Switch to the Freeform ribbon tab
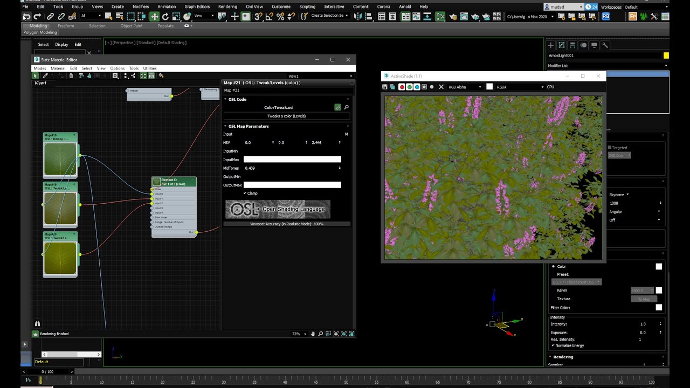Viewport: 690px width, 388px height. (x=66, y=26)
